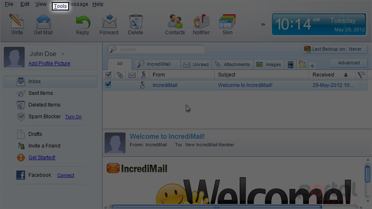Add a new filter tab with plus
372x209 pixels.
pos(312,66)
